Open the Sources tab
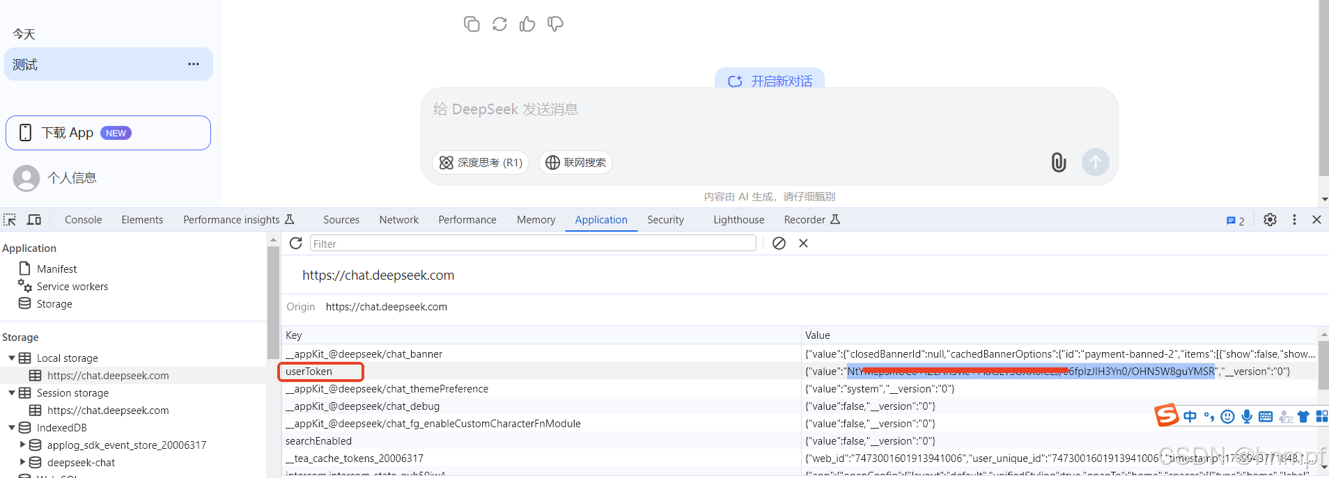The height and width of the screenshot is (478, 1329). point(341,220)
